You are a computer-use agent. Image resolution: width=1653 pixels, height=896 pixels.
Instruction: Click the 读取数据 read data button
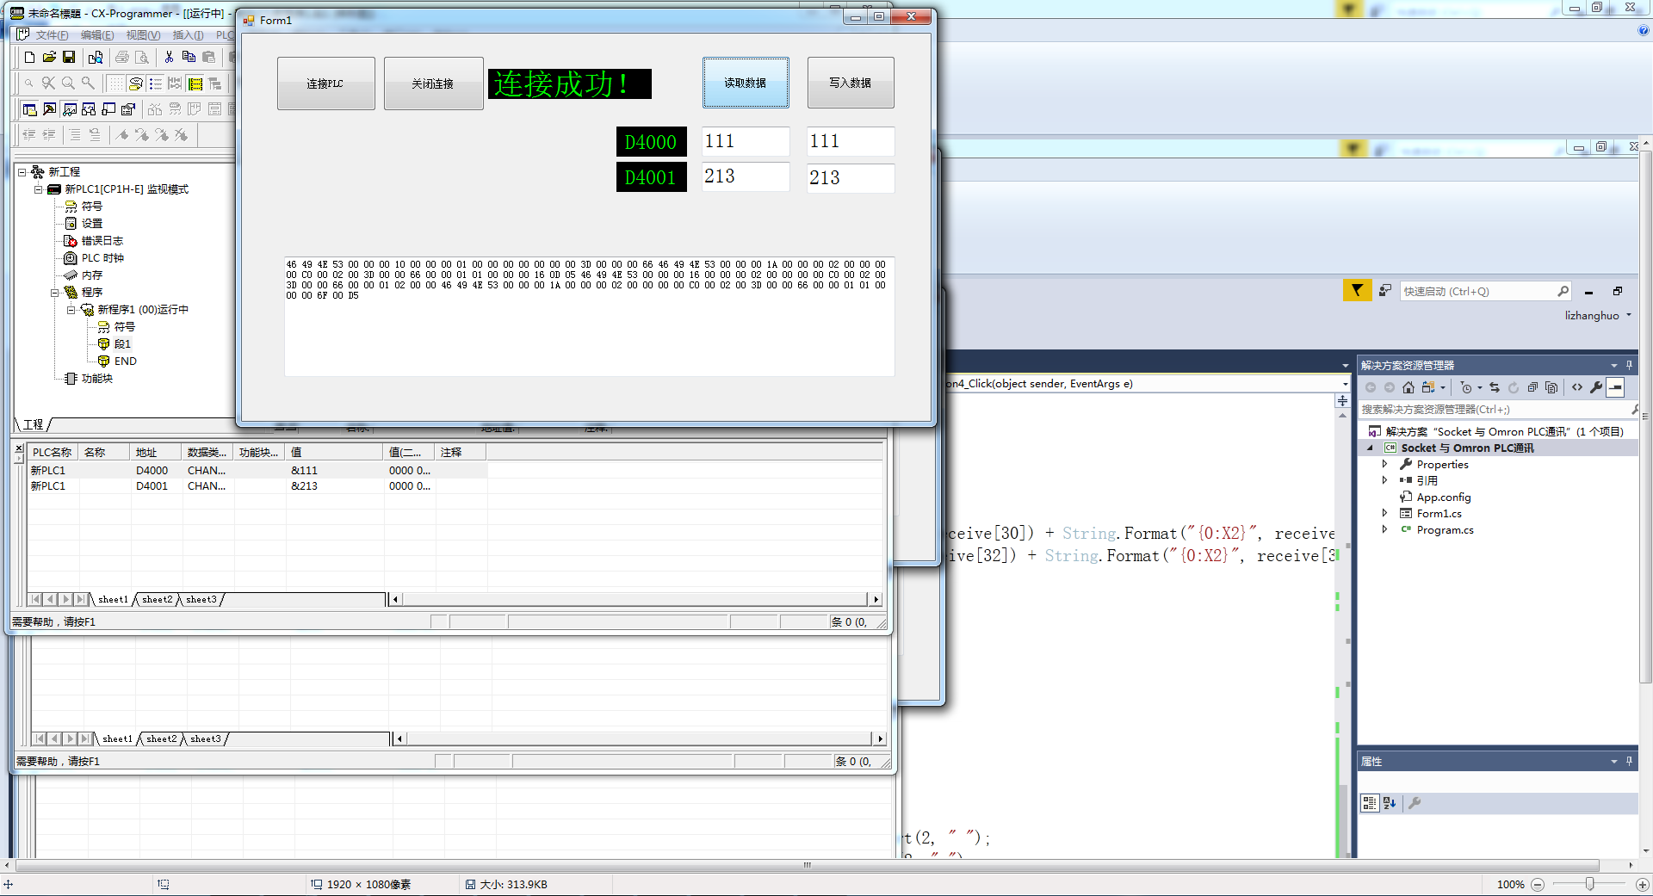tap(746, 83)
